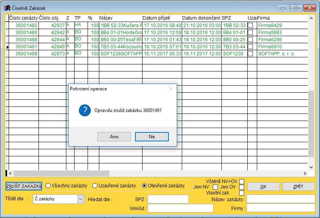Click the TP column header
This screenshot has width=320, height=218.
(x=81, y=18)
